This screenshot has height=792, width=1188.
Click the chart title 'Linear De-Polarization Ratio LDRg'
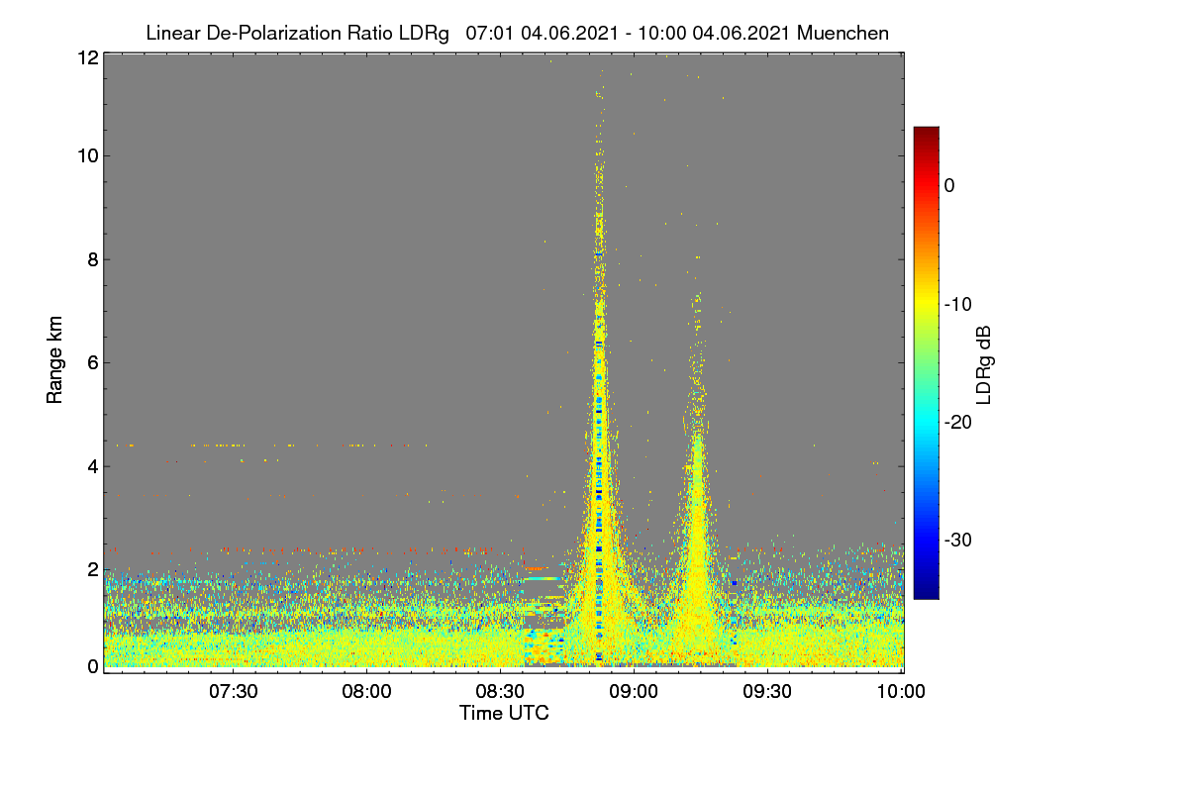[x=297, y=34]
